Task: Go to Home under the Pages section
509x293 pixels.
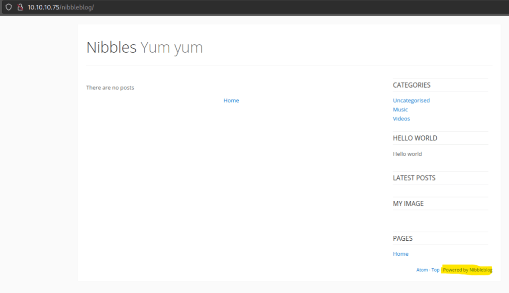Action: [x=400, y=254]
